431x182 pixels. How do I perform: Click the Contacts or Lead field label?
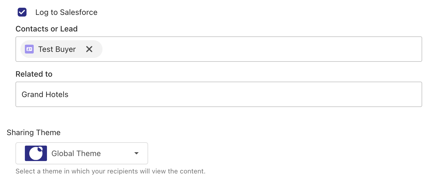(x=46, y=29)
